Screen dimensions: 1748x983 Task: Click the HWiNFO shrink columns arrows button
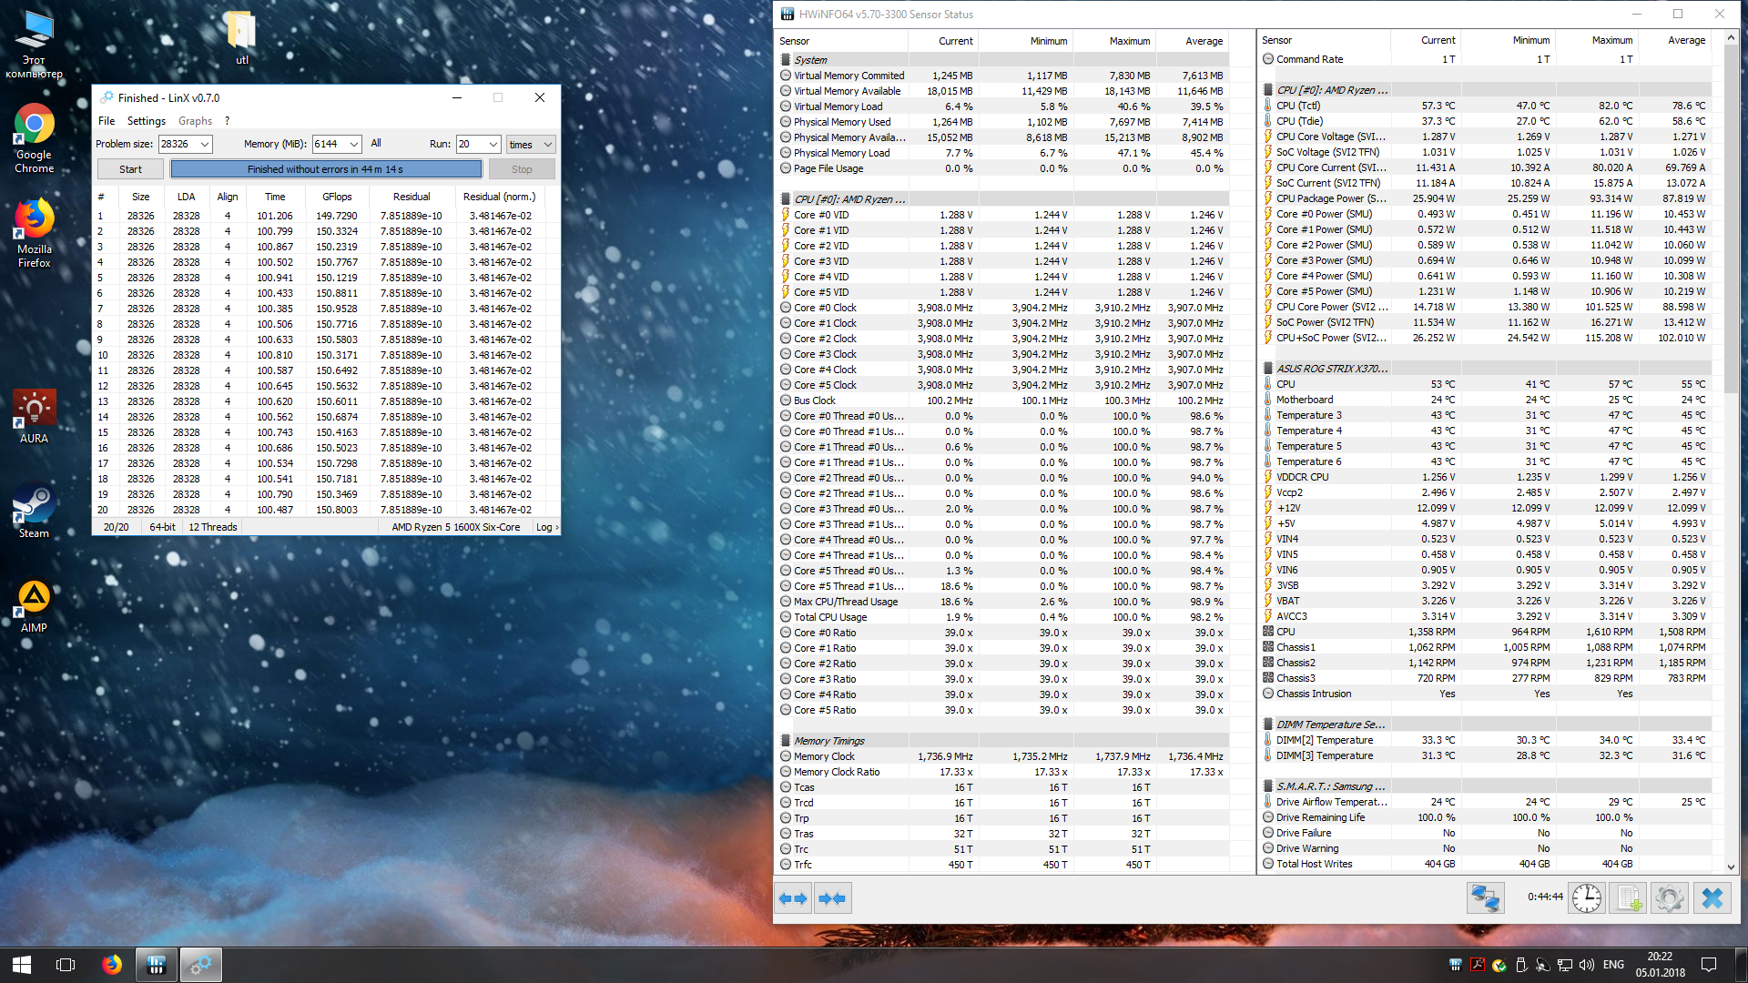point(832,898)
